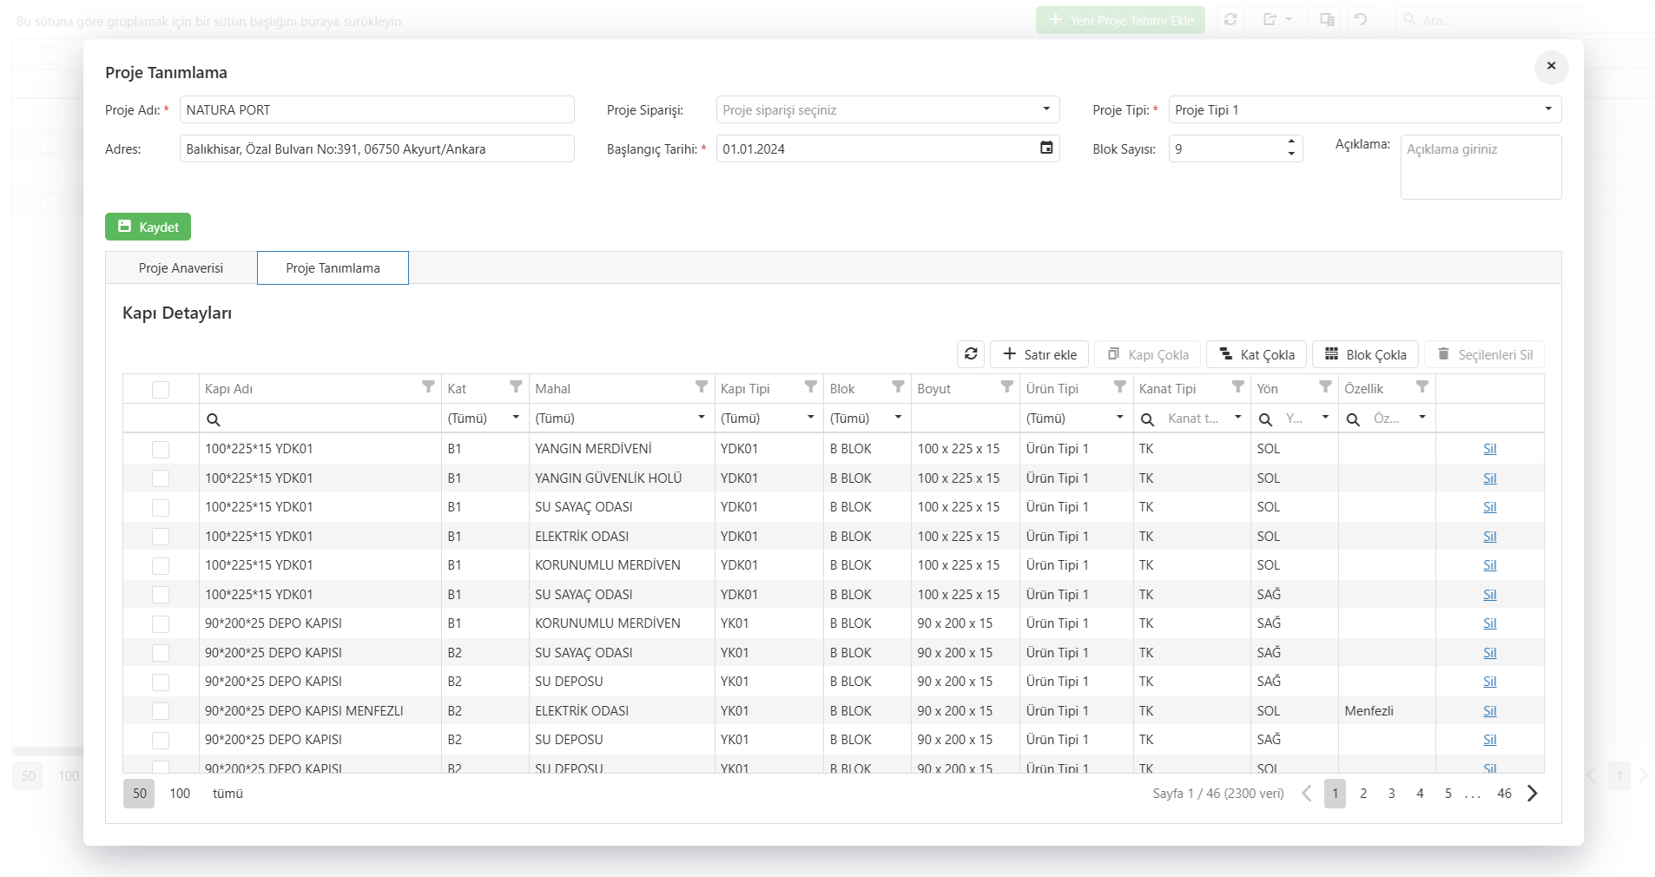Click search icon in Kanat Tipi filter cell
Image resolution: width=1655 pixels, height=877 pixels.
coord(1148,419)
